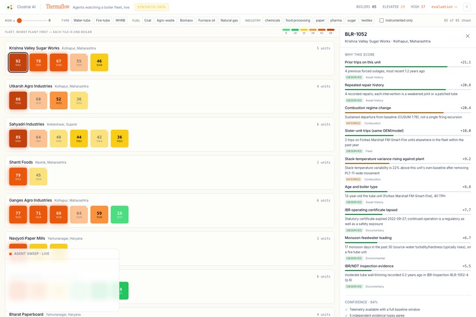This screenshot has width=476, height=317.
Task: Filter by food processing industry
Action: point(298,20)
